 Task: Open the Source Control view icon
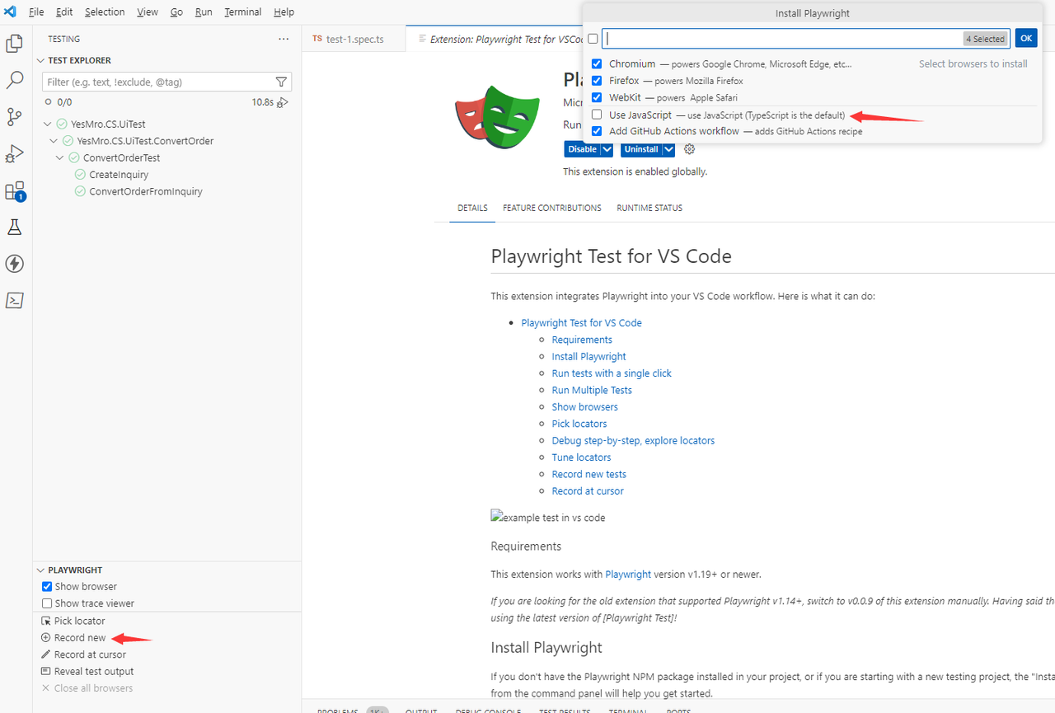click(14, 116)
